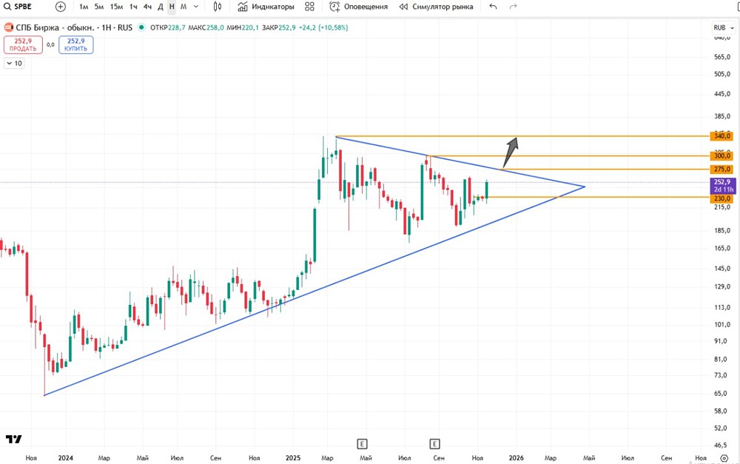Viewport: 740px width, 464px height.
Task: Add symbol with plus circle icon
Action: tap(61, 7)
